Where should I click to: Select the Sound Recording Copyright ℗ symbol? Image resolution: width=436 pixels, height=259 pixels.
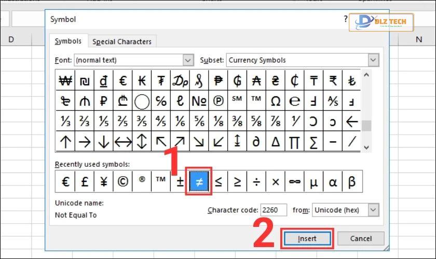219,101
